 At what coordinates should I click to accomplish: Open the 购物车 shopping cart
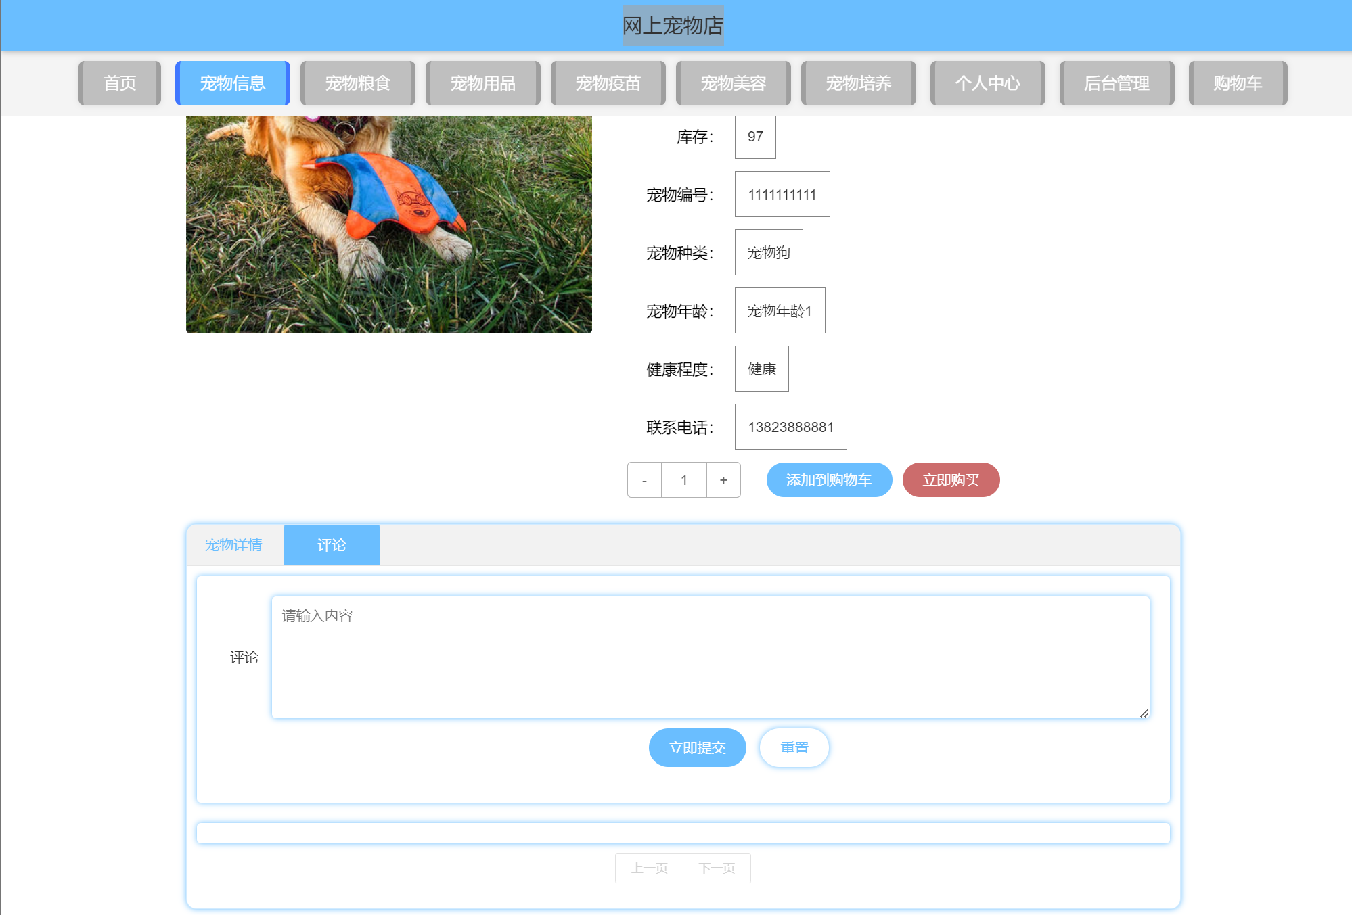(x=1238, y=83)
